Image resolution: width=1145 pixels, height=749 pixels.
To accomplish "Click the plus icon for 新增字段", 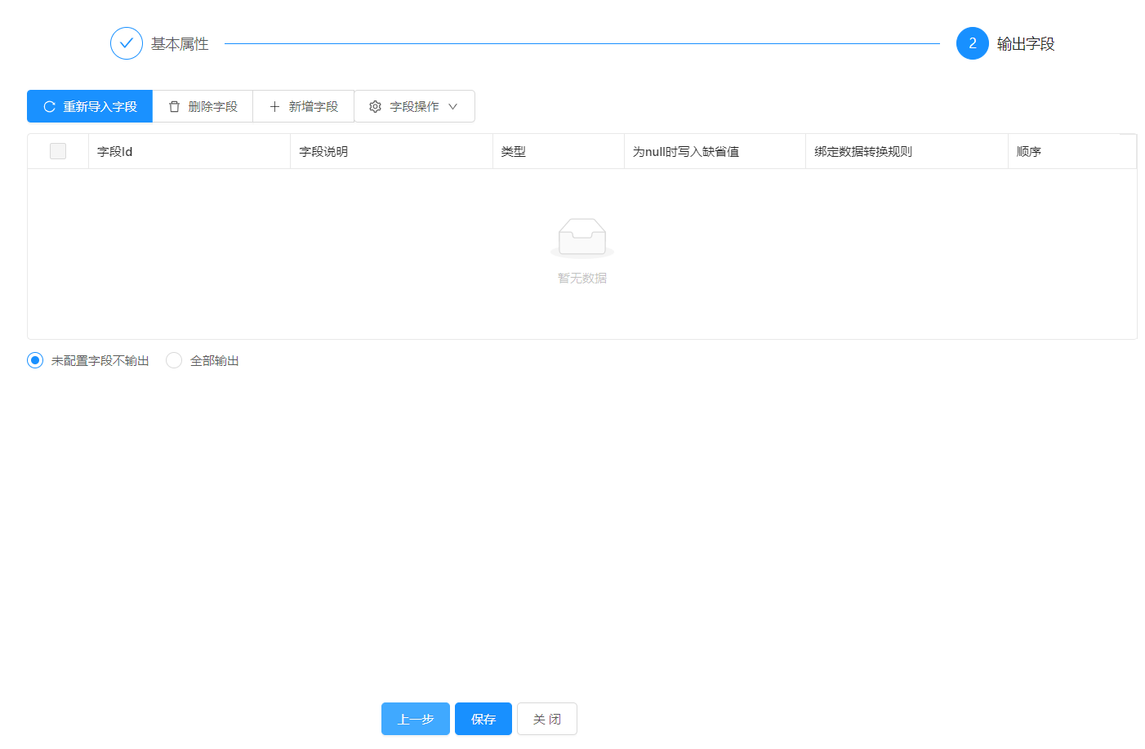I will coord(274,107).
